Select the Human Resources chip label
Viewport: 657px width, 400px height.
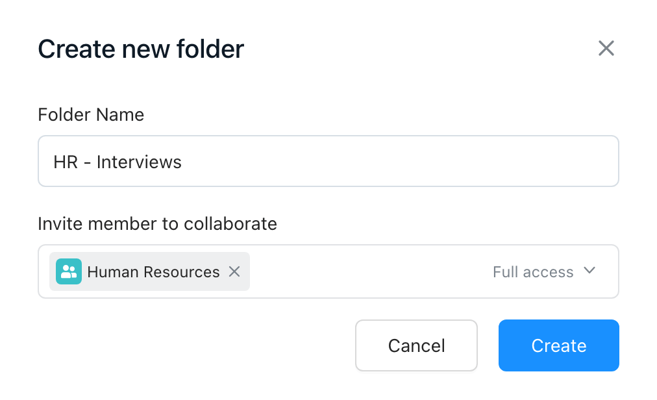[x=153, y=272]
